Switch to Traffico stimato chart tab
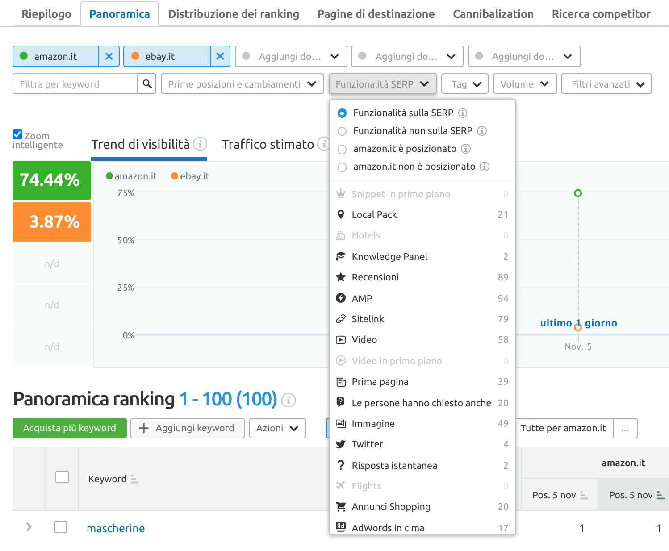 point(268,144)
